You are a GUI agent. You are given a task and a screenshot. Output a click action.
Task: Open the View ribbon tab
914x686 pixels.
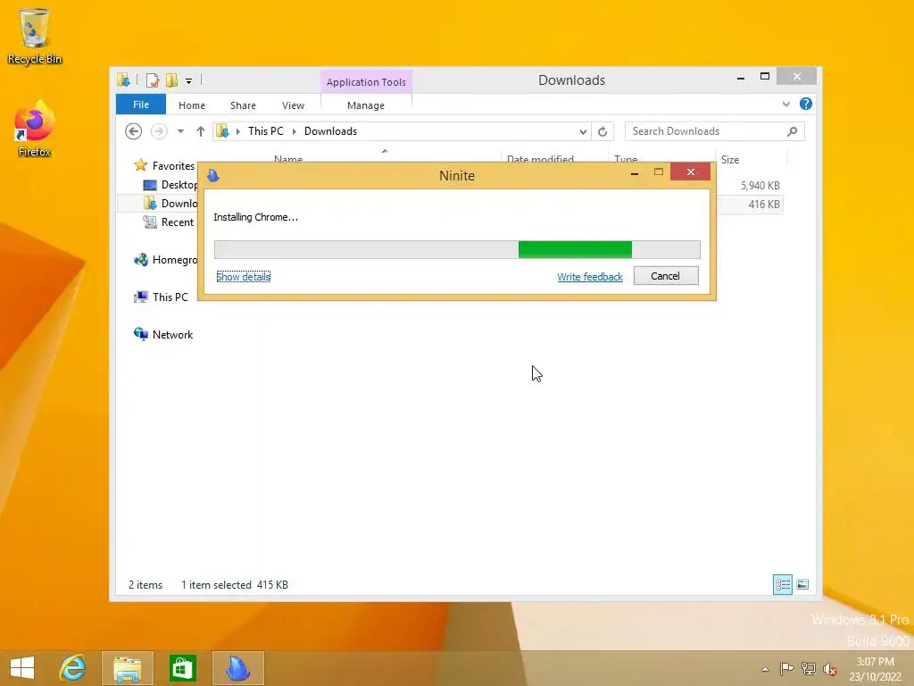tap(293, 105)
